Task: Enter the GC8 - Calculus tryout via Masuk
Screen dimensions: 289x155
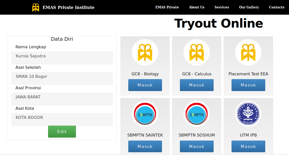Action: pyautogui.click(x=197, y=85)
